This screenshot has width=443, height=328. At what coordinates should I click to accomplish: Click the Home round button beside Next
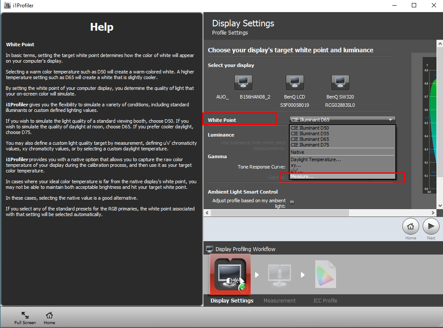[x=411, y=226]
